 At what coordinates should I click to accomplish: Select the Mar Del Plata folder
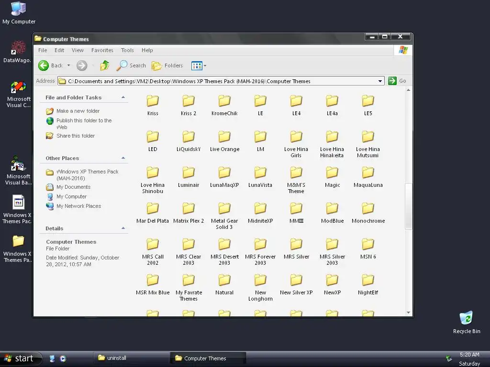coord(153,213)
